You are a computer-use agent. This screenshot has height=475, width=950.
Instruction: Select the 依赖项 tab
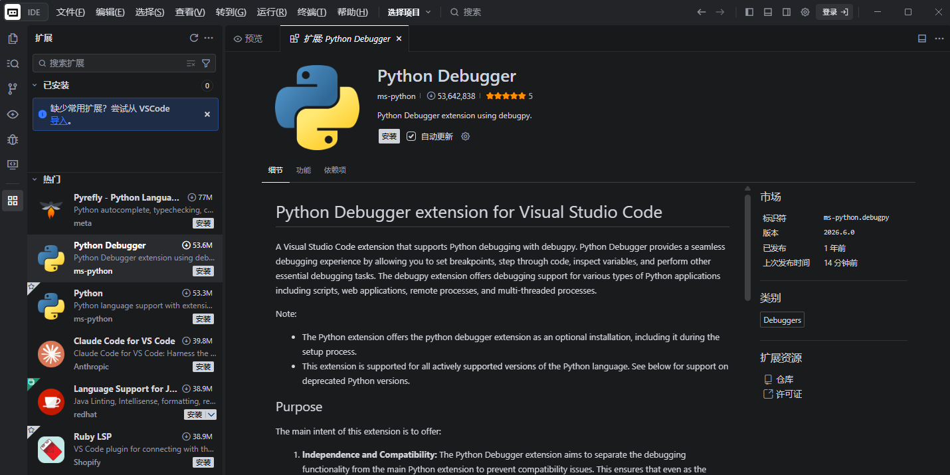click(x=335, y=170)
